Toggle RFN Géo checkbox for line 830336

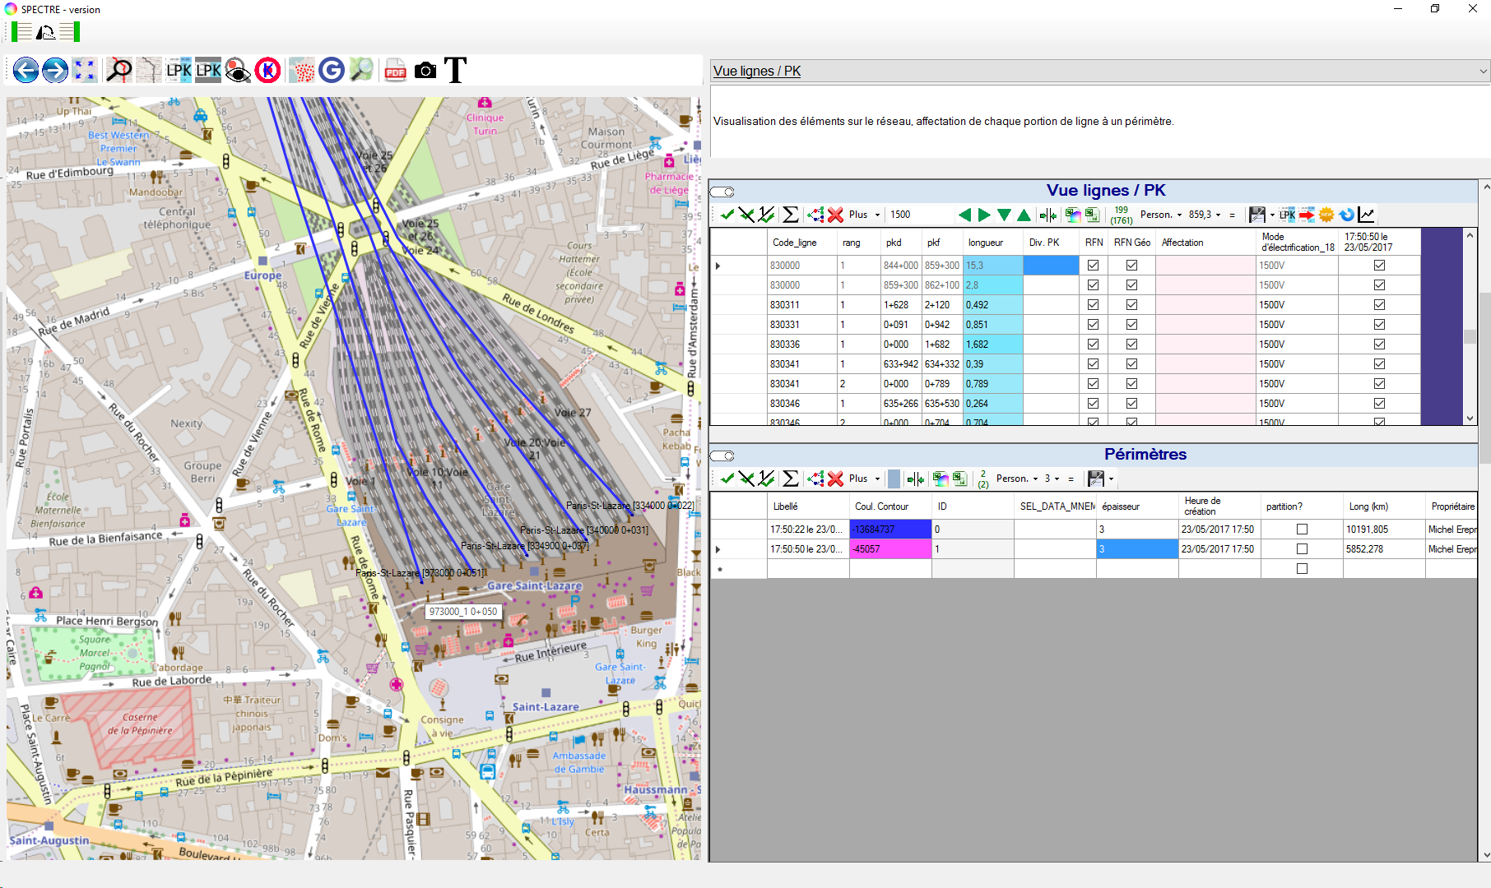[x=1131, y=345]
